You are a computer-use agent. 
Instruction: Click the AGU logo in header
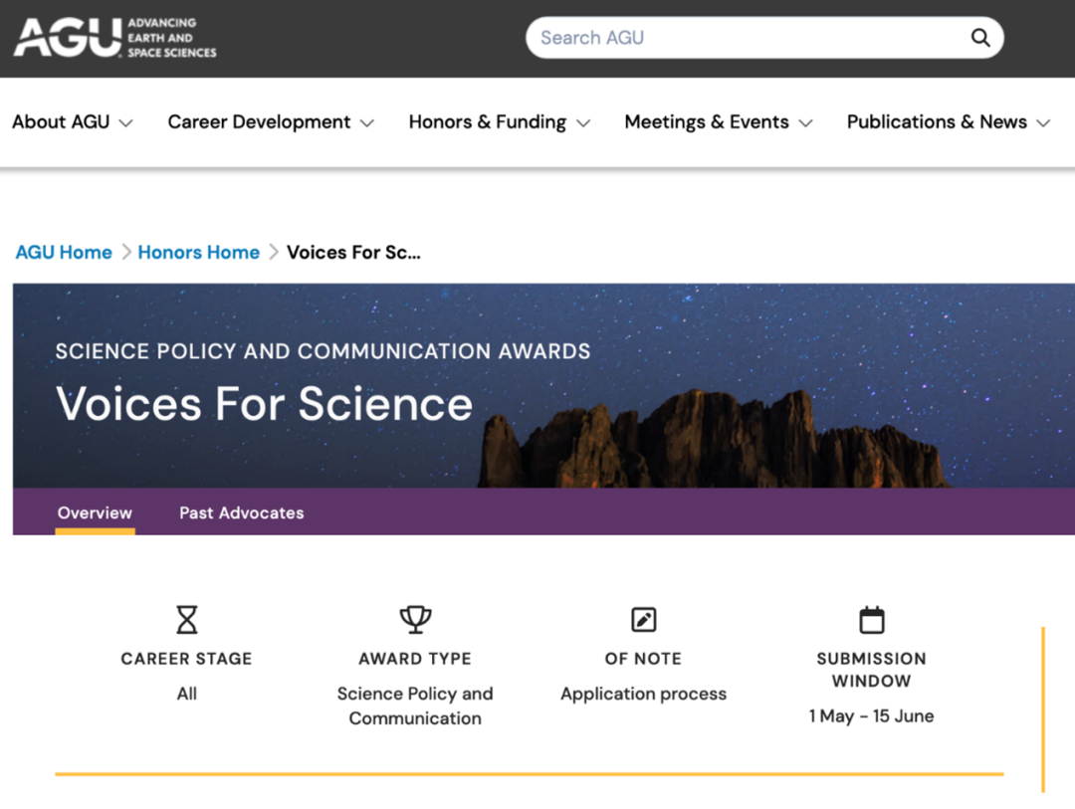[114, 38]
